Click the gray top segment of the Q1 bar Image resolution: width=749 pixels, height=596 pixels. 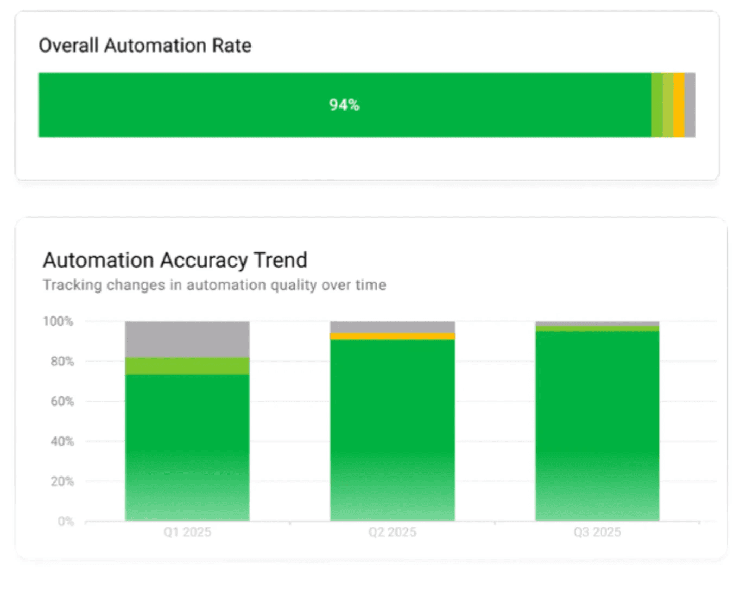click(187, 339)
